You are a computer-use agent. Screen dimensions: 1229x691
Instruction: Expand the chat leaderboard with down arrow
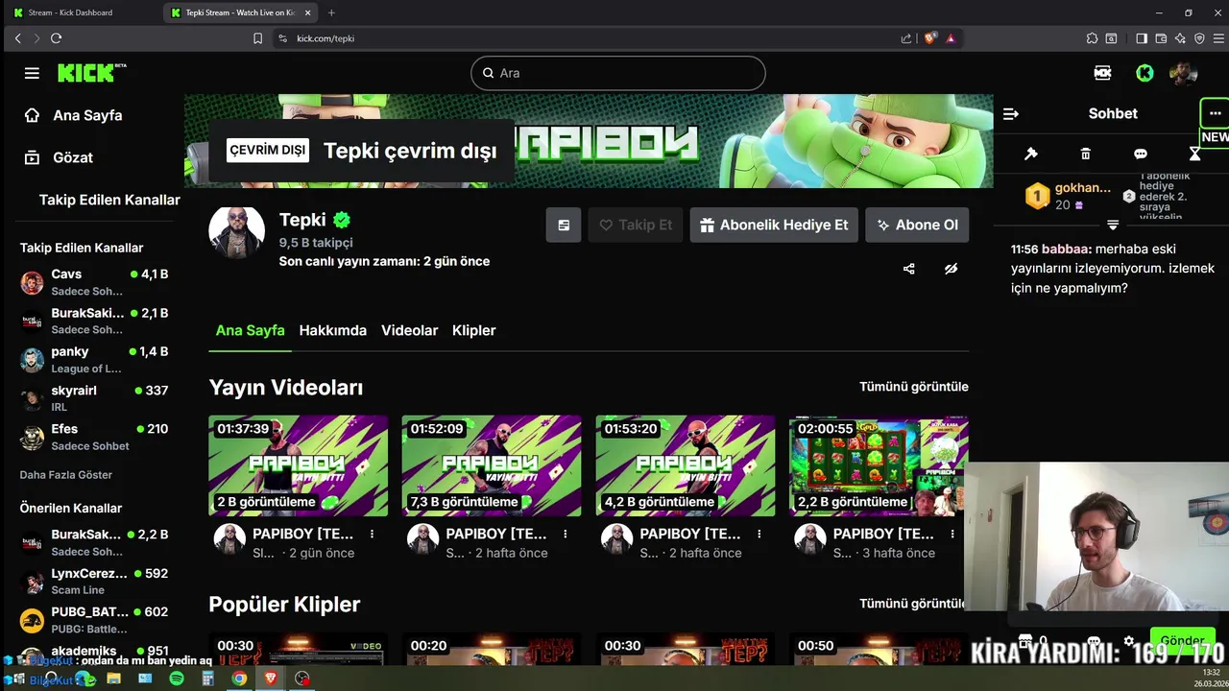[x=1113, y=225]
